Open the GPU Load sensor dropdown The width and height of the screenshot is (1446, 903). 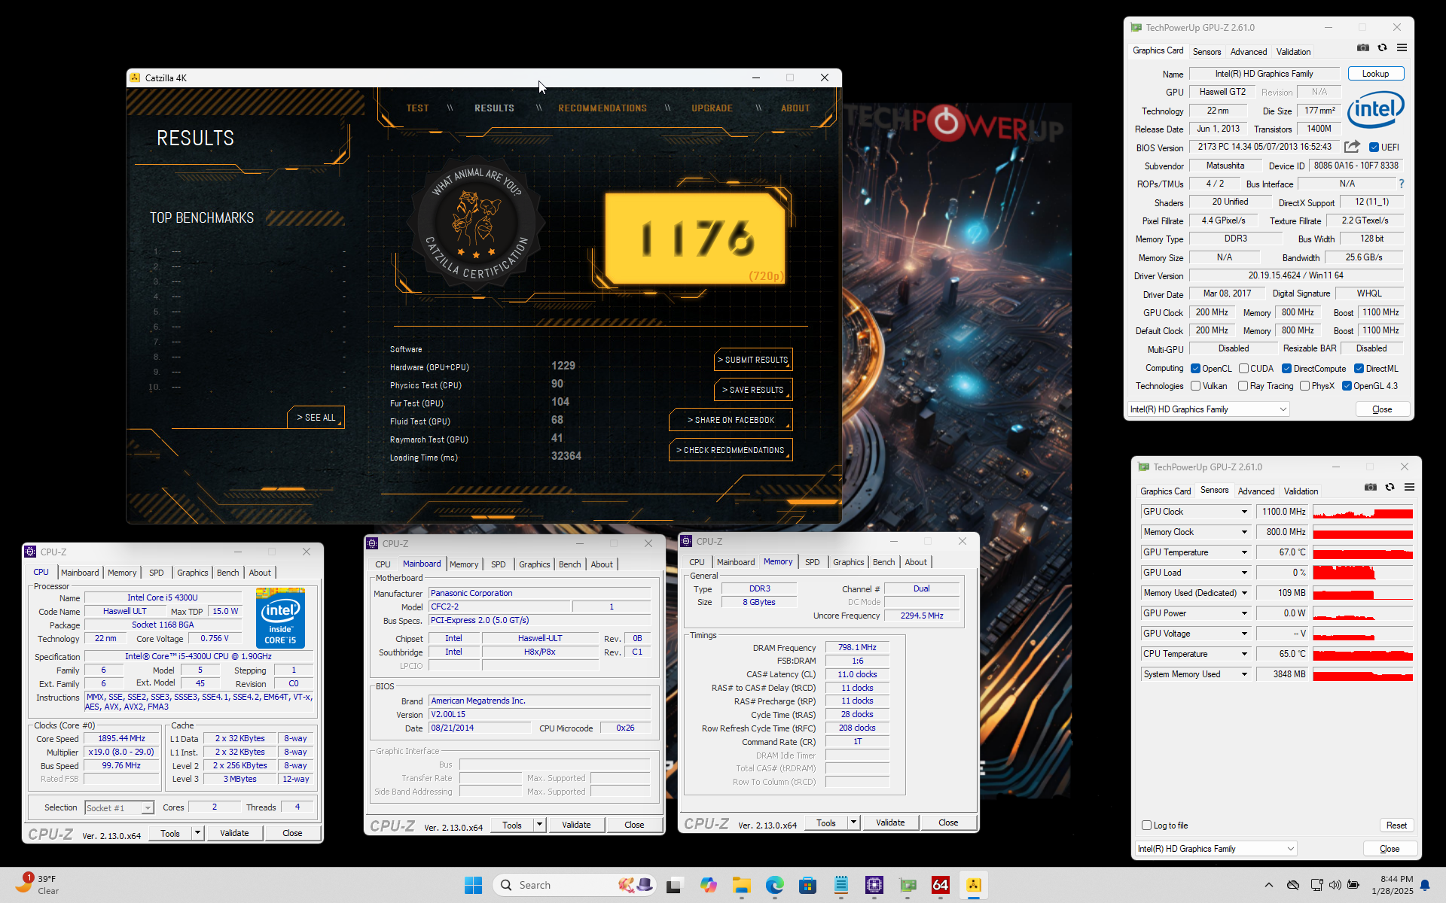coord(1244,573)
